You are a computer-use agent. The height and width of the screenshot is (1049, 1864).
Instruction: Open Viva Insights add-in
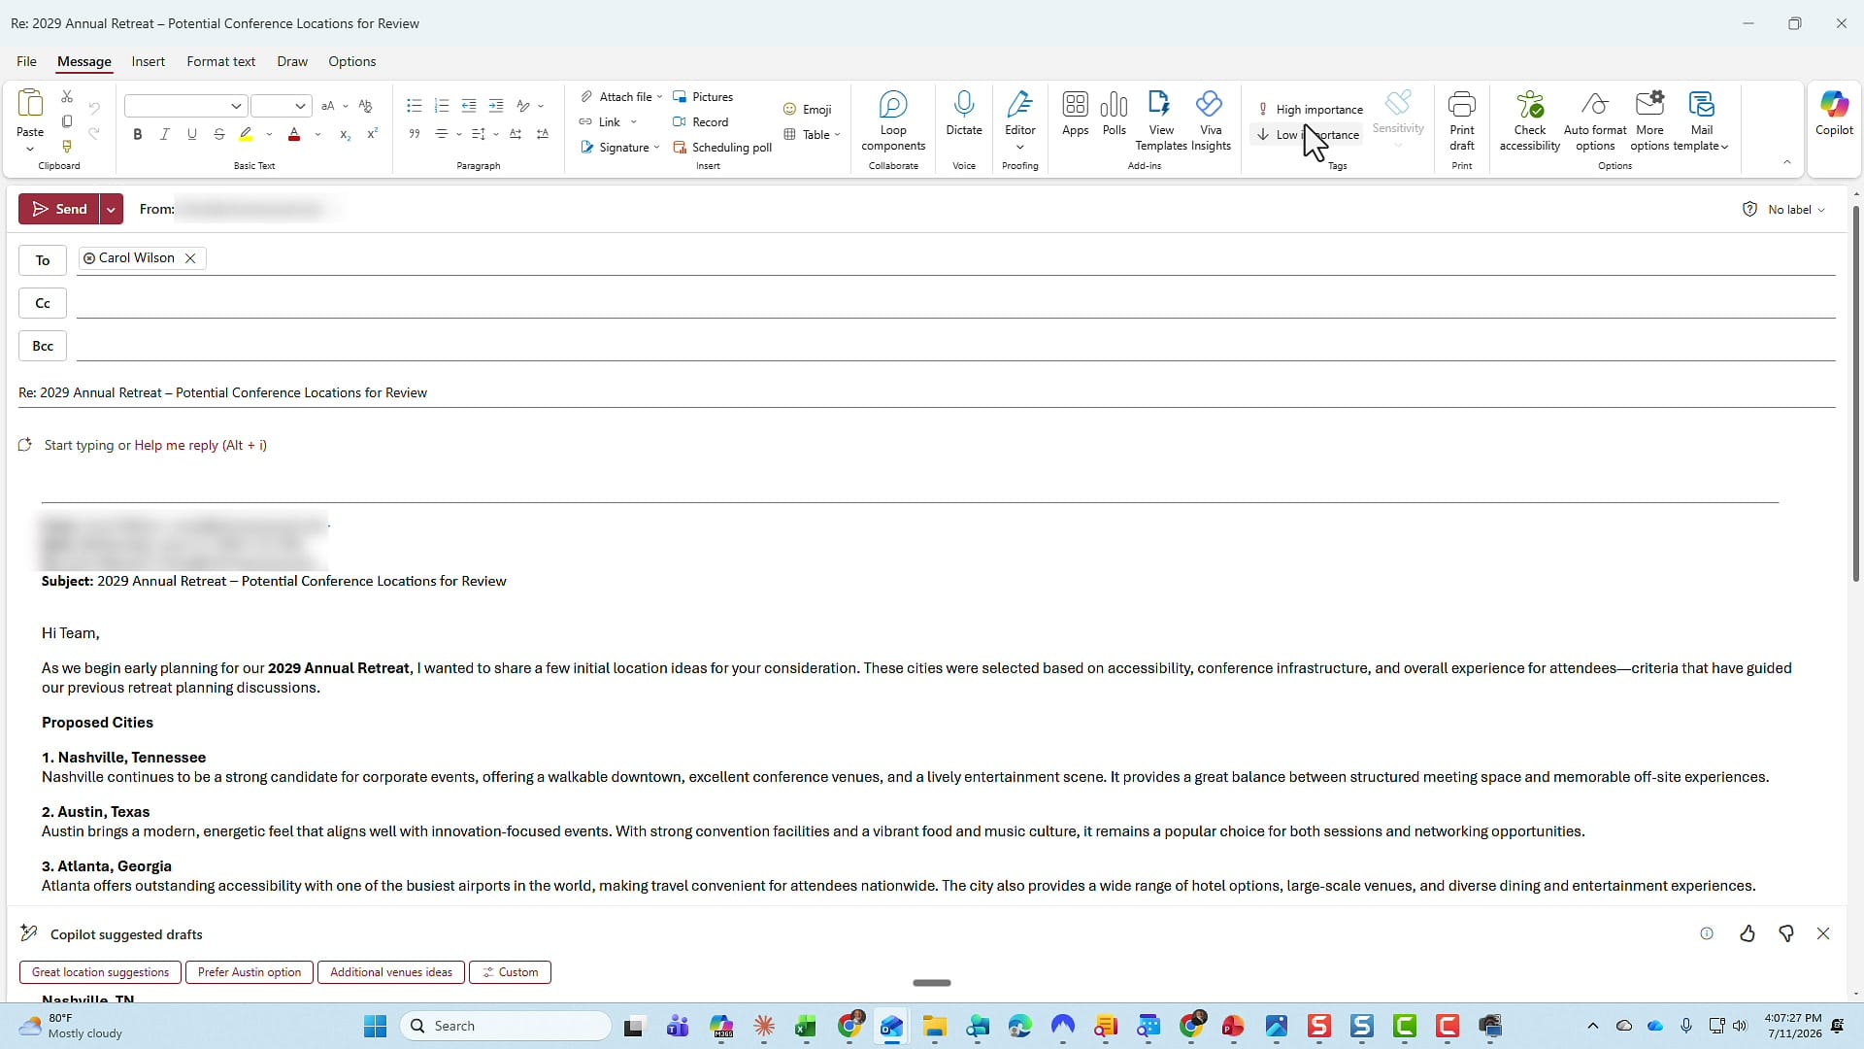tap(1211, 121)
